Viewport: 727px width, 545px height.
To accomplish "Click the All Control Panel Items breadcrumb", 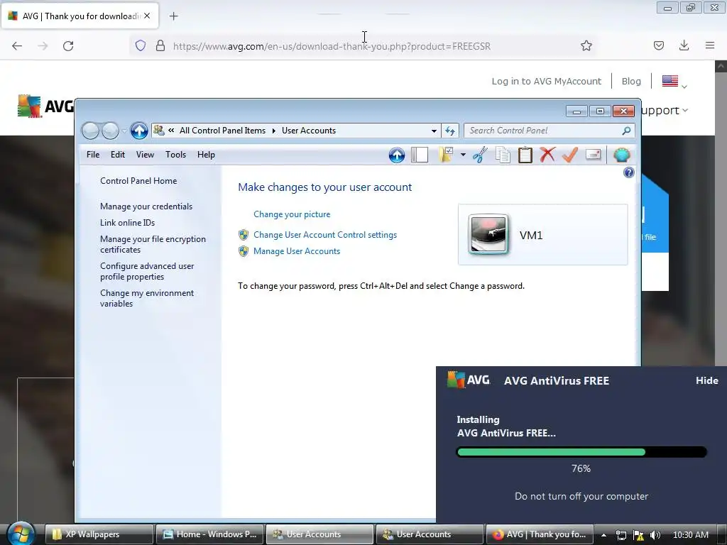I will click(222, 131).
